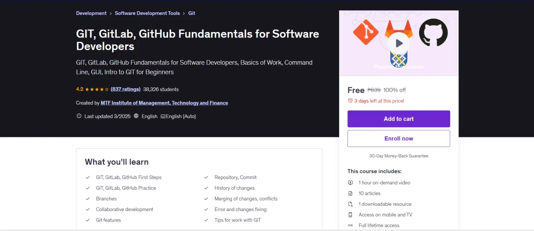The height and width of the screenshot is (231, 534).
Task: Click the Full lifetime access text
Action: (x=379, y=226)
